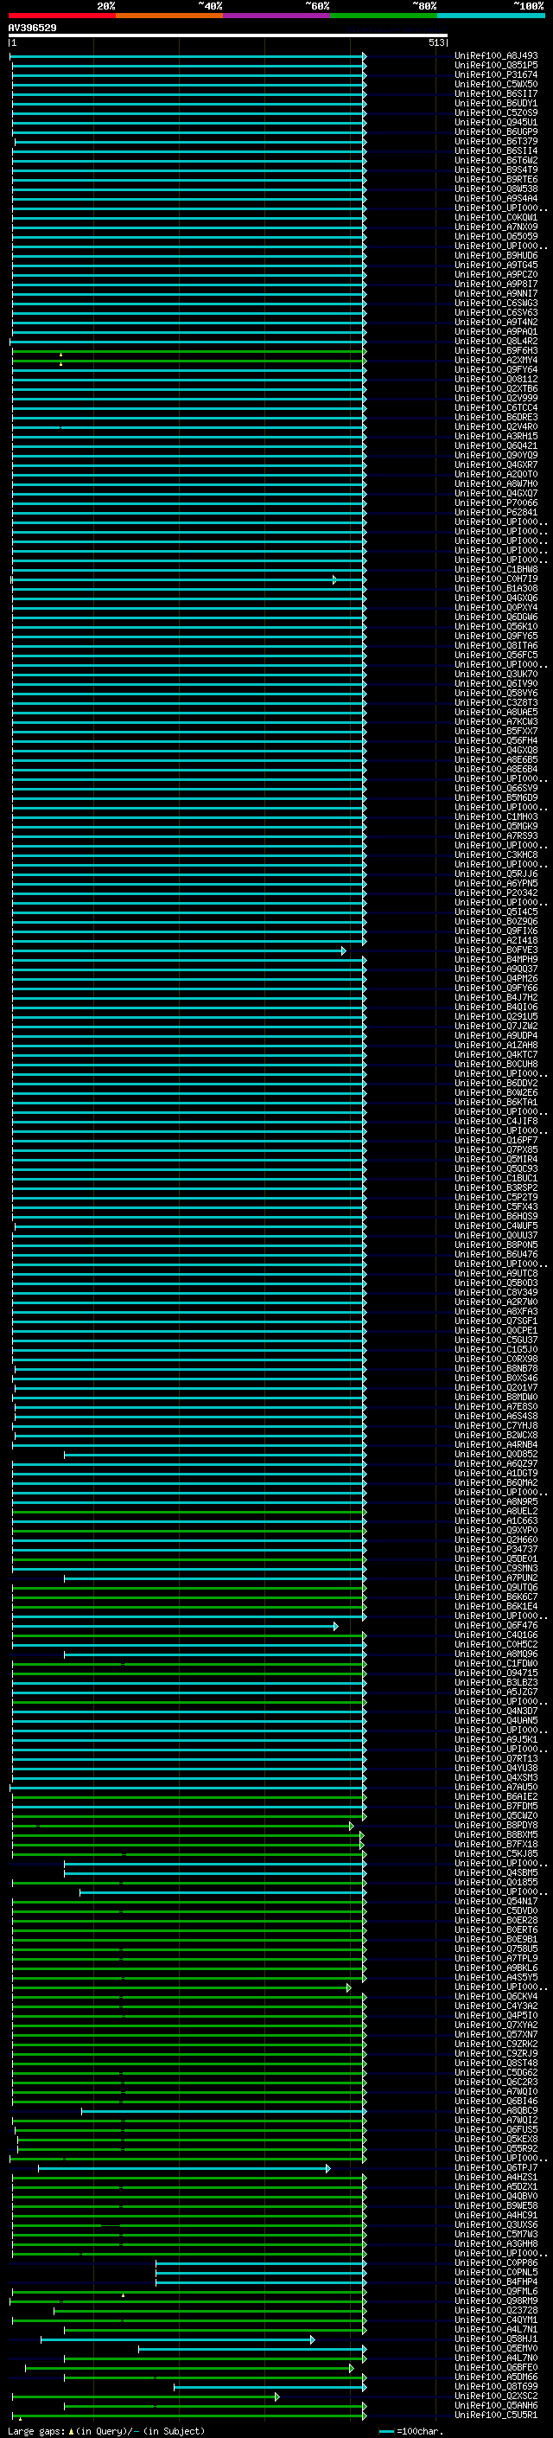Screen dimensions: 553x2438
Task: Select hit UniRef100_B6UDY1
Action: pyautogui.click(x=496, y=103)
